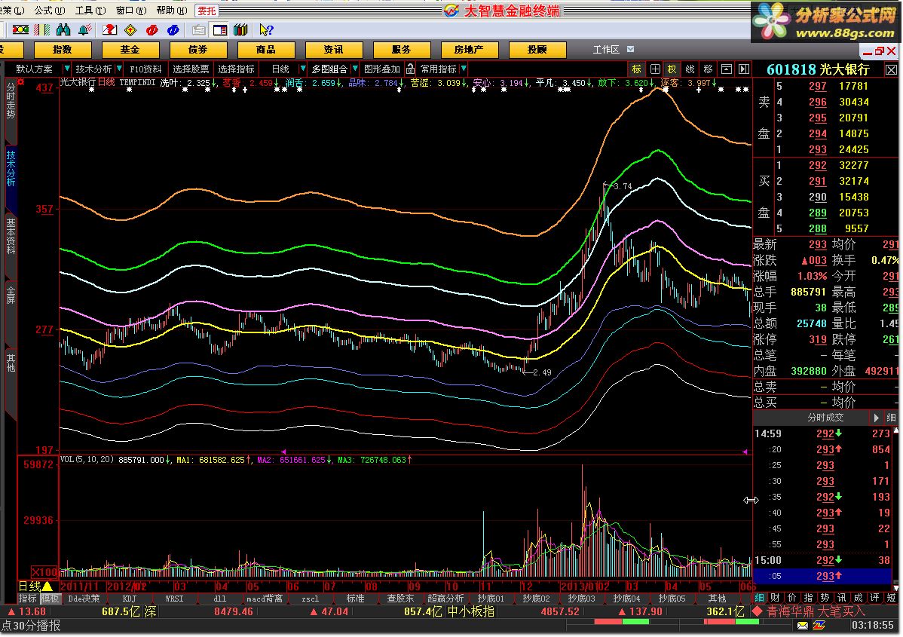Click the 财 tab in bottom-right strip
Viewport: 903px width, 637px height.
tap(776, 599)
